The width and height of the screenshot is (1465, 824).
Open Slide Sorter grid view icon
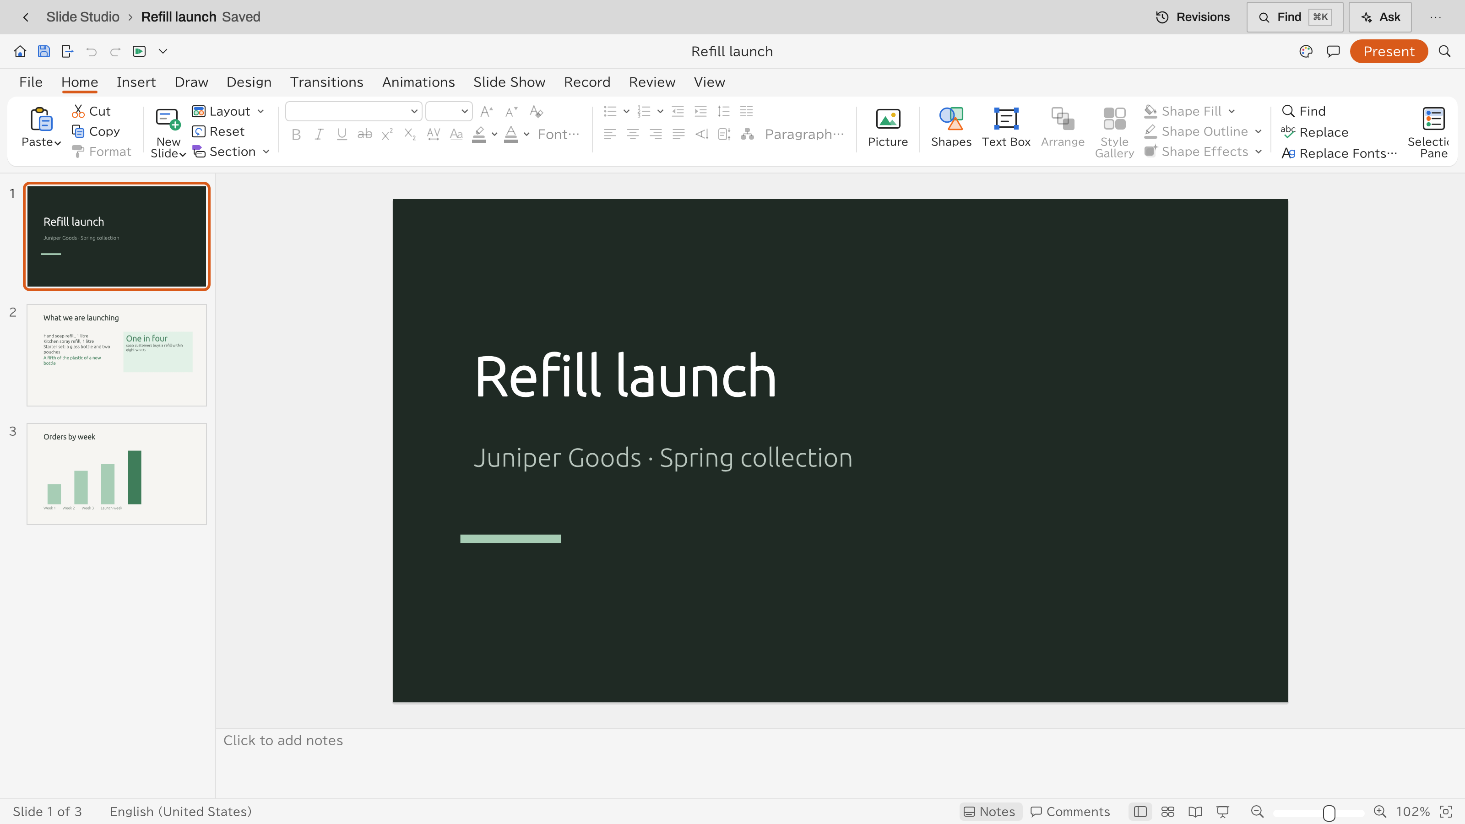click(1167, 812)
